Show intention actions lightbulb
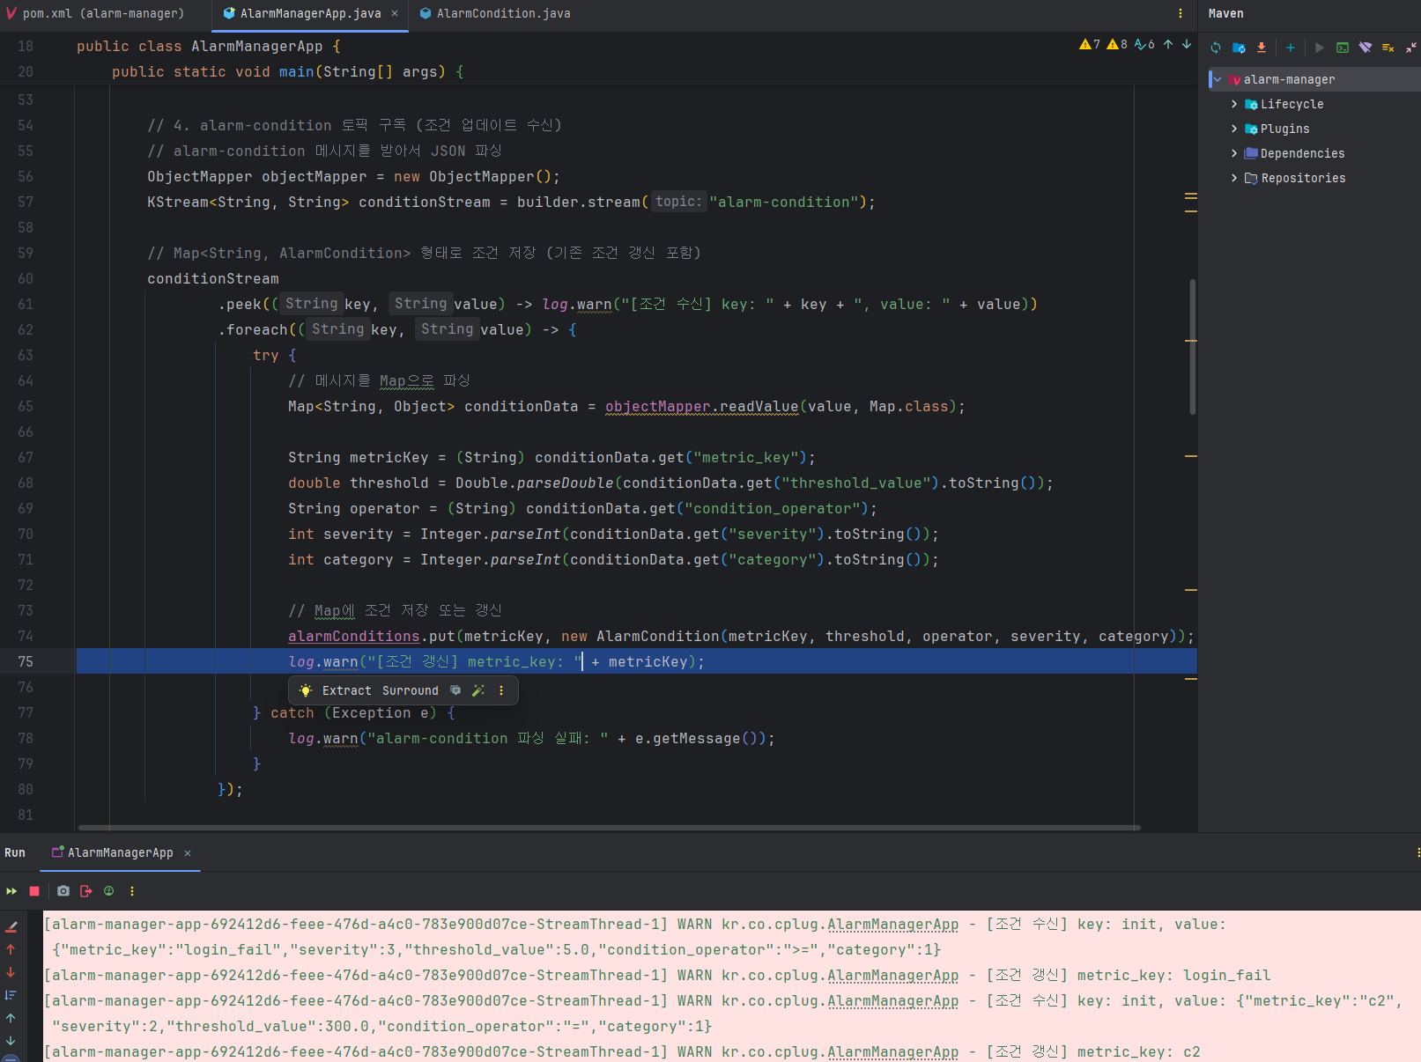The image size is (1421, 1062). (306, 690)
